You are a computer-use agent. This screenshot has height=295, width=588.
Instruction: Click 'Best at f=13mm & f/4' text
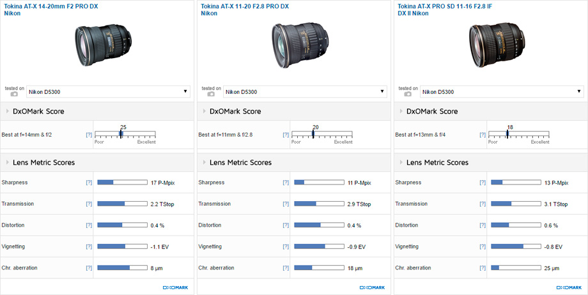(421, 135)
